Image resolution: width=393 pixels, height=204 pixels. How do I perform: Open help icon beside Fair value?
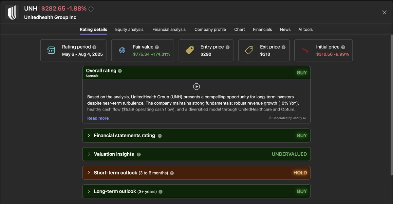click(157, 47)
